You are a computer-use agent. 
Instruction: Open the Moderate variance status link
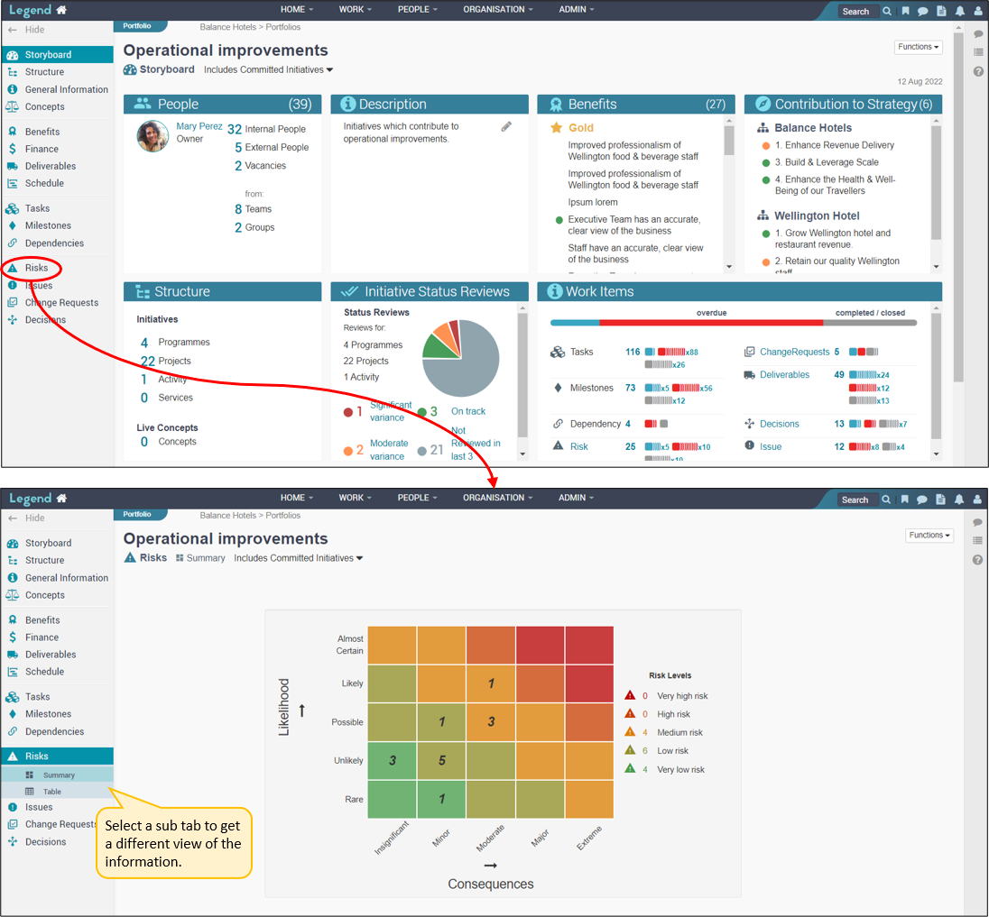pyautogui.click(x=389, y=450)
